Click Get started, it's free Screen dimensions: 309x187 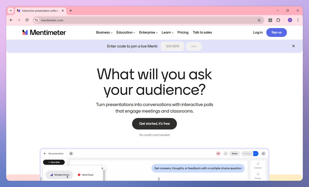(154, 124)
